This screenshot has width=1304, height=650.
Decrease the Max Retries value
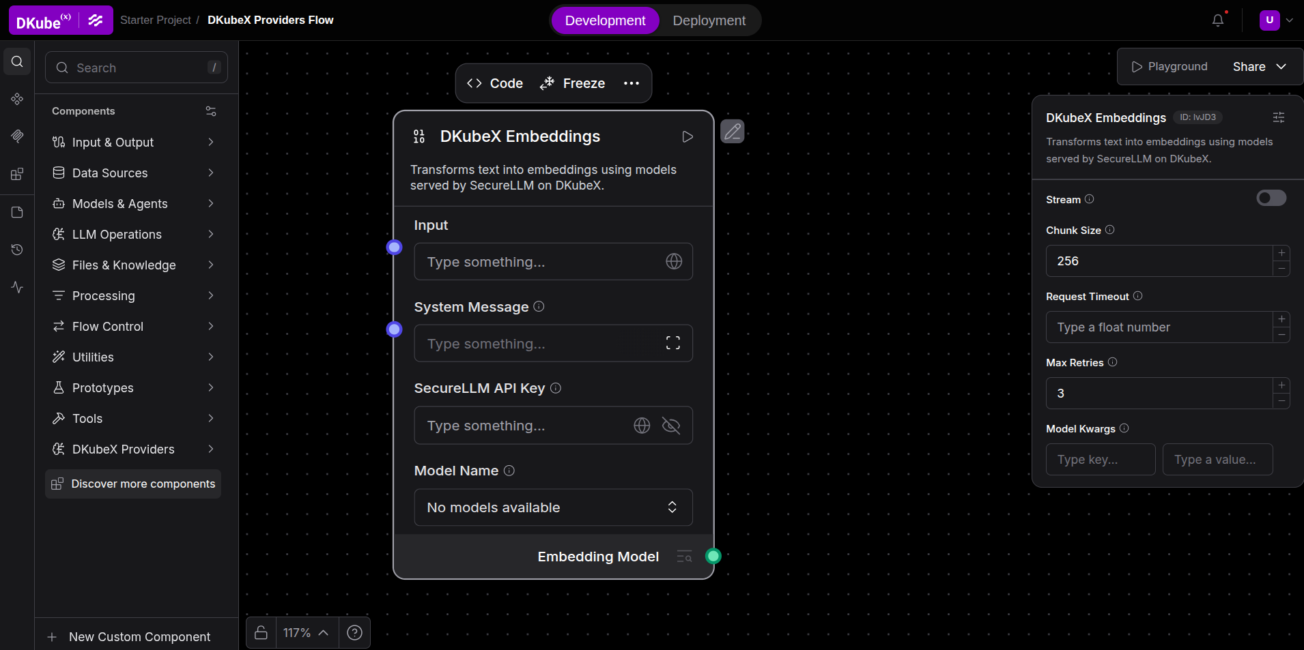click(x=1281, y=401)
